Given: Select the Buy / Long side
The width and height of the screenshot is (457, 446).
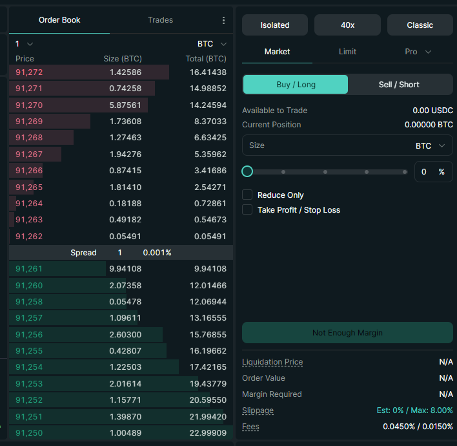Looking at the screenshot, I should point(296,85).
